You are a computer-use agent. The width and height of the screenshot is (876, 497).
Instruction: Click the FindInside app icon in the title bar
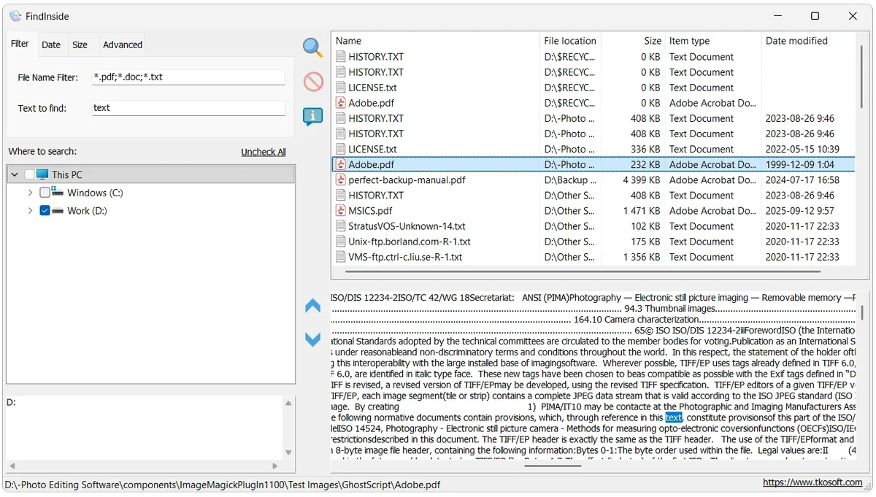[15, 16]
